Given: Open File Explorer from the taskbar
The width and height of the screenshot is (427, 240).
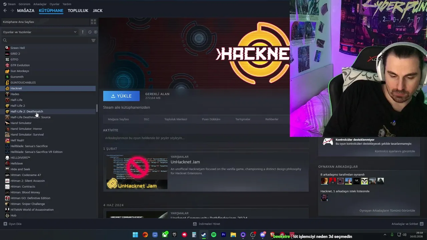Looking at the screenshot, I should [x=233, y=235].
